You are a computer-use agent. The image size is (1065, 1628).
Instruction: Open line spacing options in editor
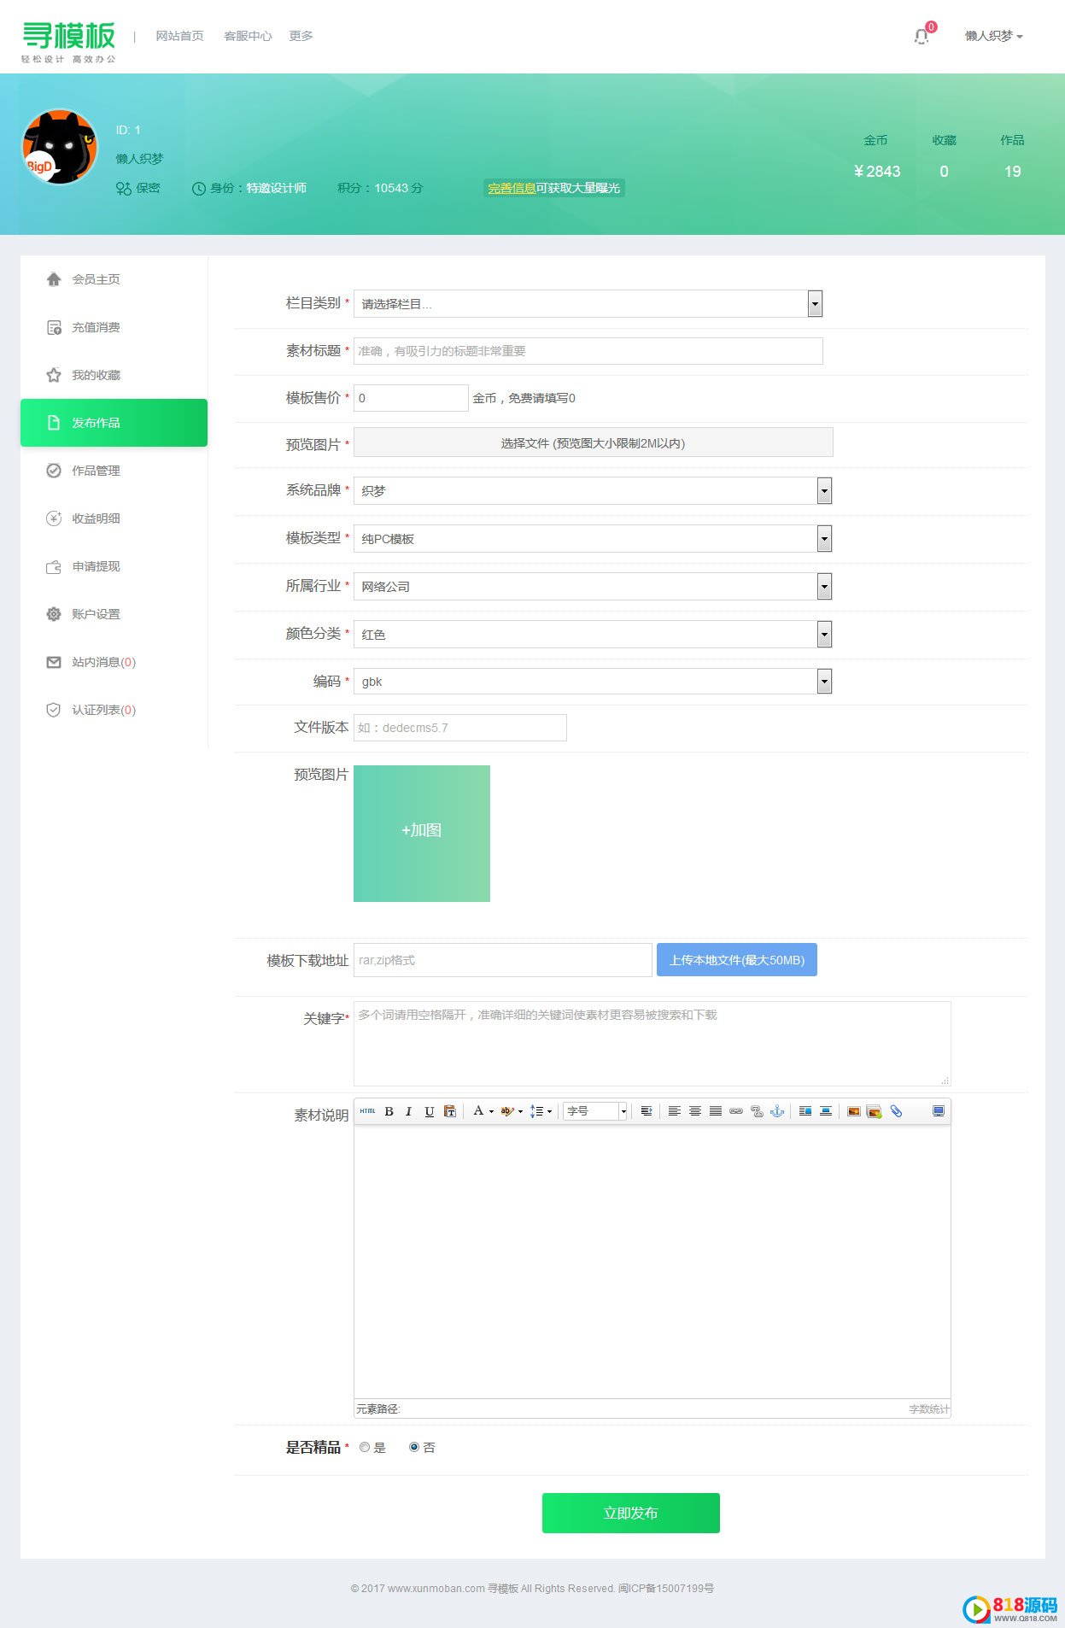[x=540, y=1111]
